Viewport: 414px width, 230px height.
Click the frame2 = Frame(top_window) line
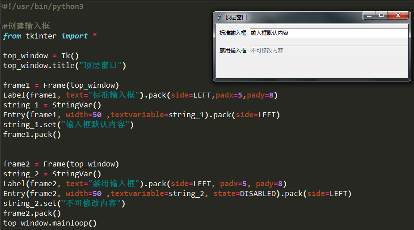[61, 164]
